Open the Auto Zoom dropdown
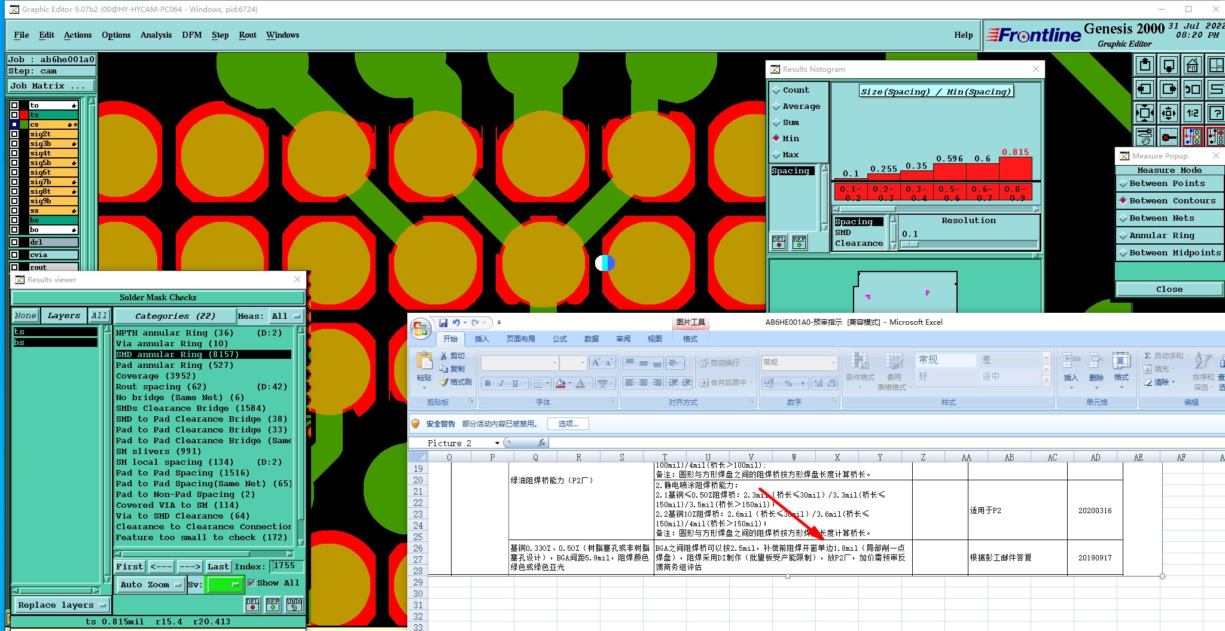The image size is (1225, 631). point(150,585)
